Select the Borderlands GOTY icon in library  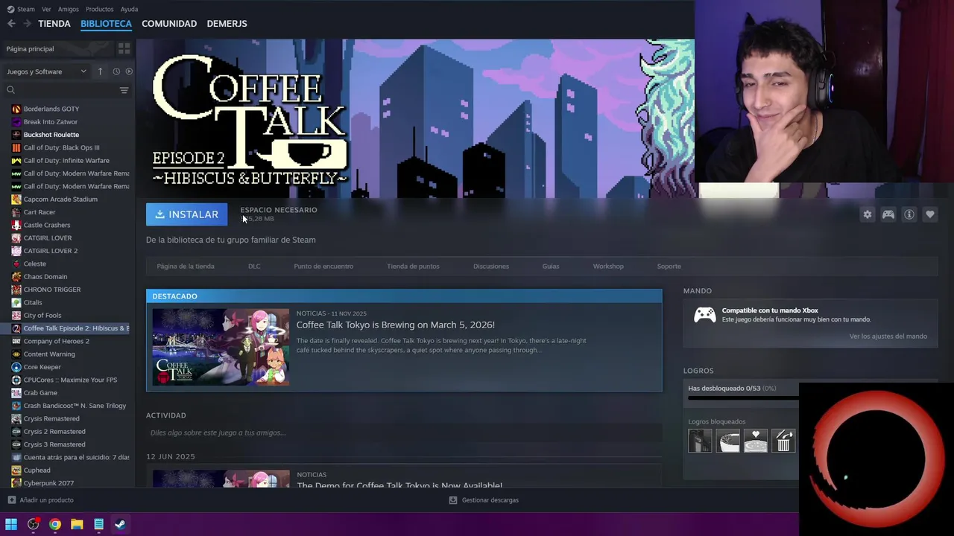16,109
